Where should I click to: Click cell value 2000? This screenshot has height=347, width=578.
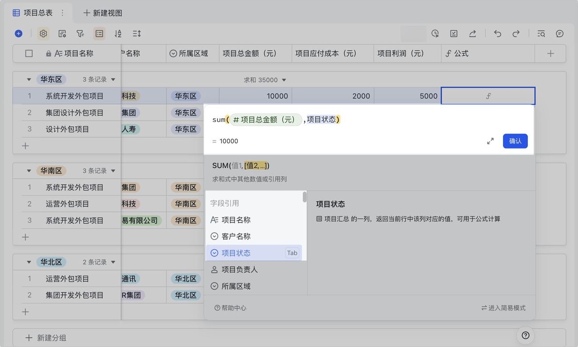click(x=361, y=96)
